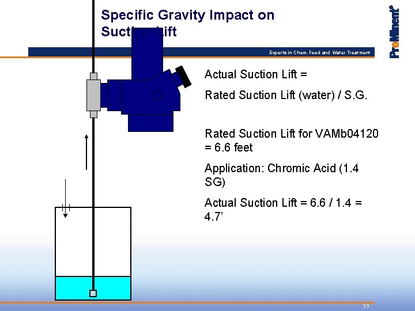Click the slide number 77
The height and width of the screenshot is (311, 415).
[x=366, y=306]
